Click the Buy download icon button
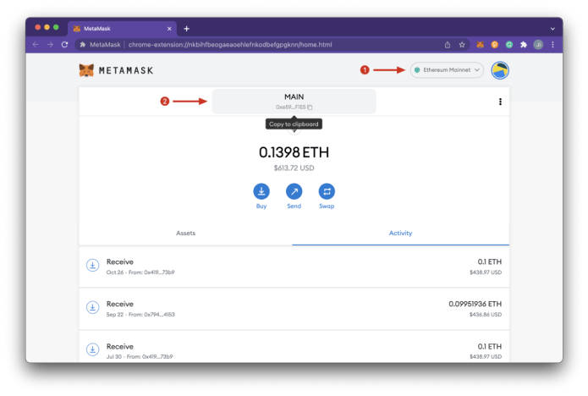The image size is (588, 396). click(x=261, y=191)
